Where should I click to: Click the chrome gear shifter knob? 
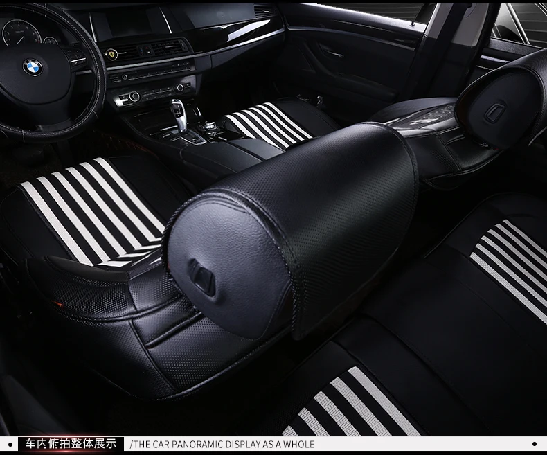pos(178,114)
